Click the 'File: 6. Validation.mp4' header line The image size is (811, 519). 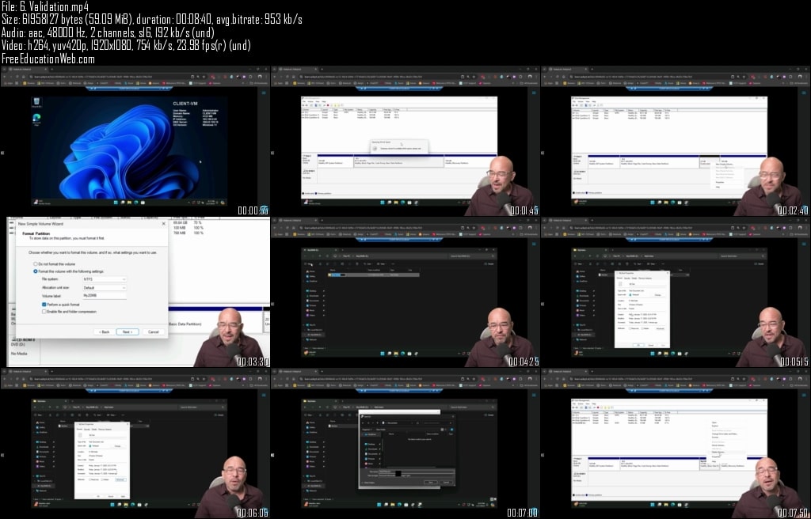(x=45, y=6)
